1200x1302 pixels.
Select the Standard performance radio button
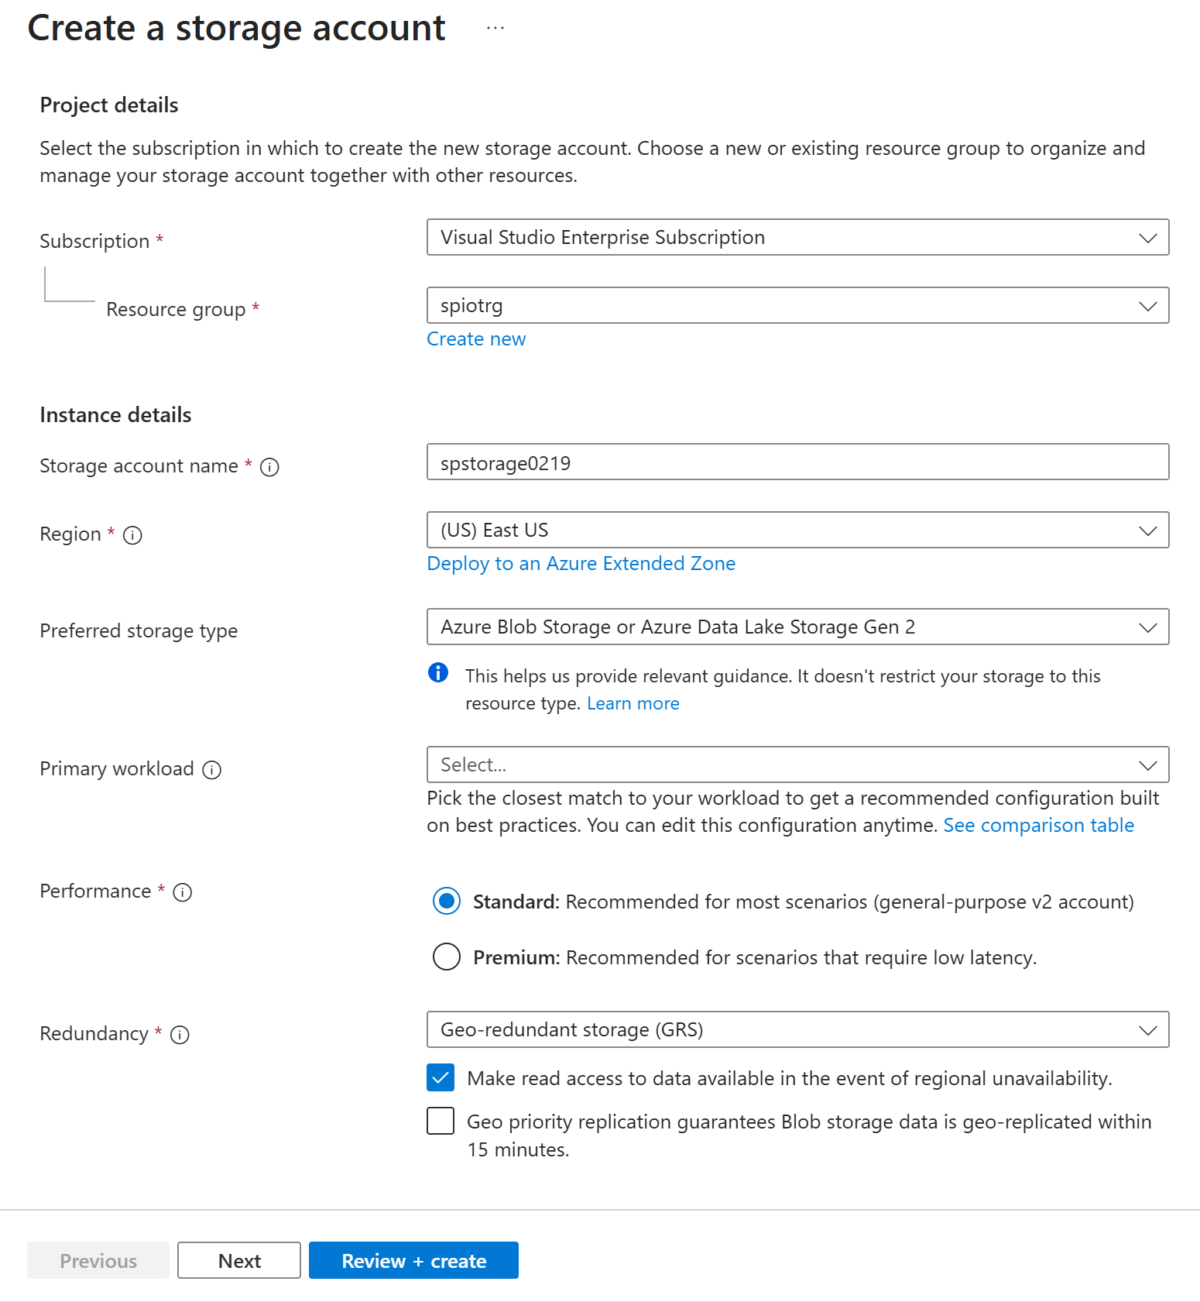click(x=446, y=902)
